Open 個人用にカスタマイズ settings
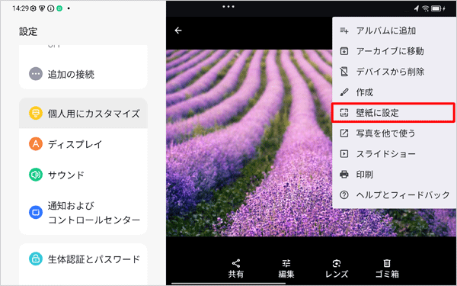Screen dimensions: 457x286 [x=83, y=113]
